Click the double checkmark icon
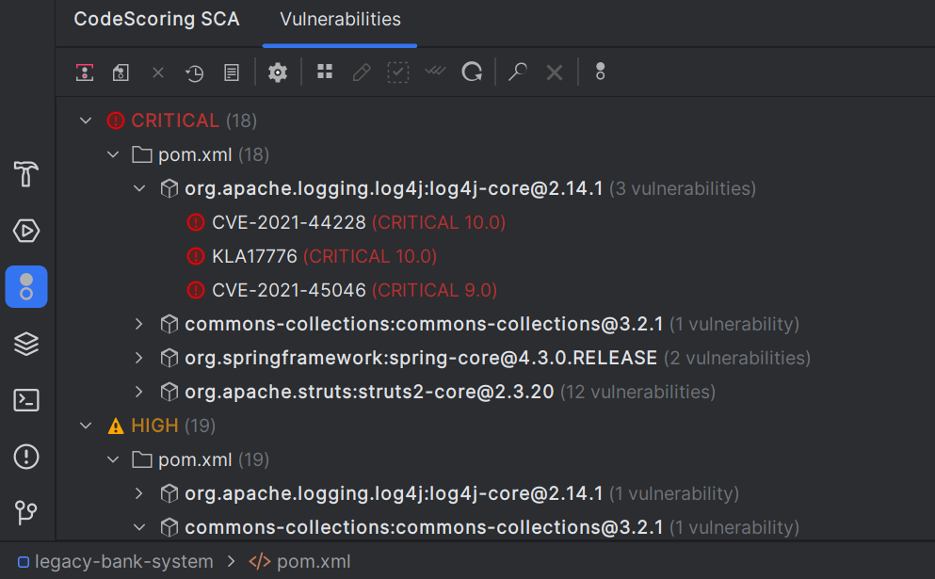 pyautogui.click(x=435, y=71)
